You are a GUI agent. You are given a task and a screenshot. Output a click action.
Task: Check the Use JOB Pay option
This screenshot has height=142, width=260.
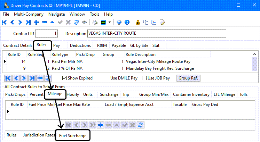coord(144,78)
